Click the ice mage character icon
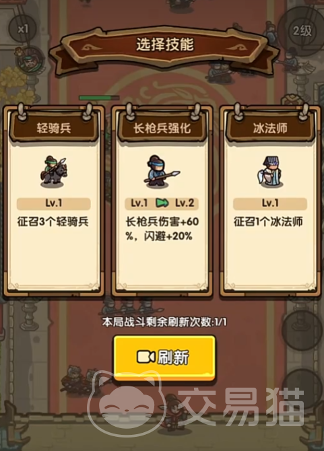Screen dimensions: 324x451 pos(270,172)
